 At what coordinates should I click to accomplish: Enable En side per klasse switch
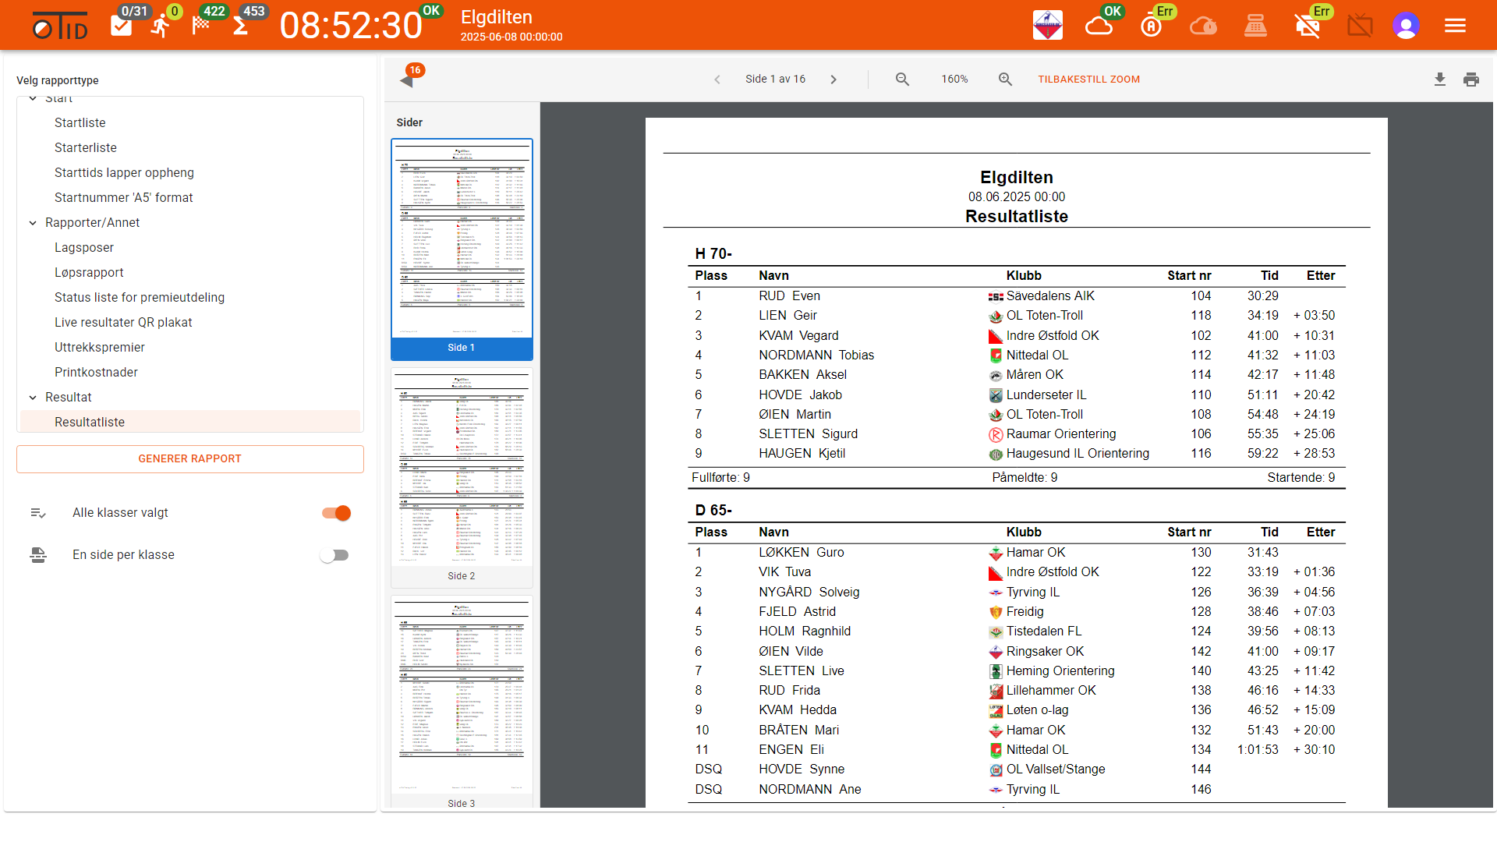pyautogui.click(x=334, y=555)
